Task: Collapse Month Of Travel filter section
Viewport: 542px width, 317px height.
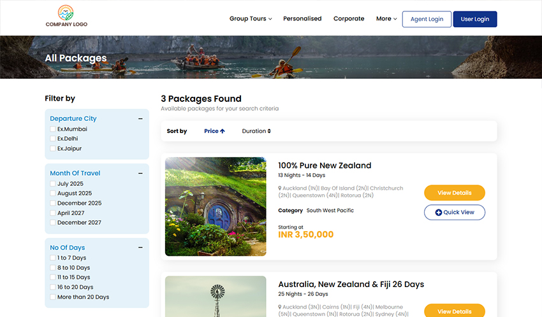Action: (x=140, y=173)
